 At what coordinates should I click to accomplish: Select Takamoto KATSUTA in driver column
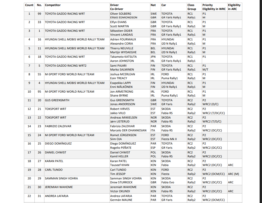pos(123,57)
